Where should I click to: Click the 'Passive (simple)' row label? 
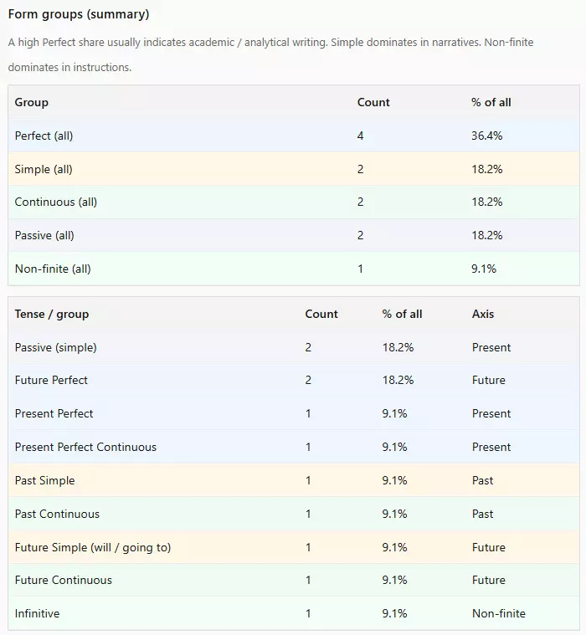pos(56,347)
